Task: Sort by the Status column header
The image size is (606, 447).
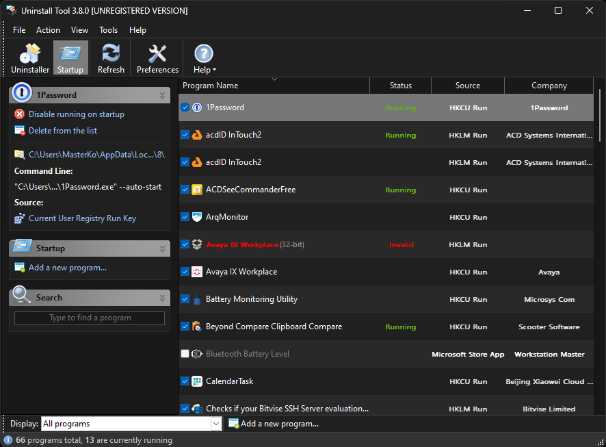Action: pos(400,86)
